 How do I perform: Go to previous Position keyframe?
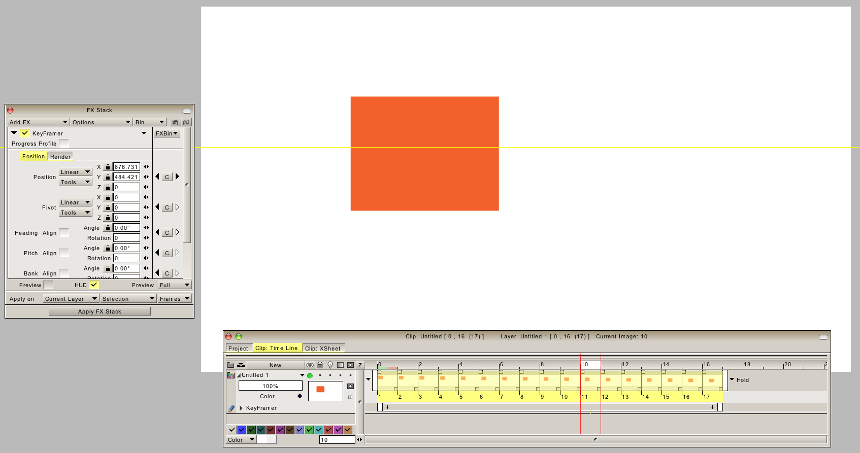157,177
